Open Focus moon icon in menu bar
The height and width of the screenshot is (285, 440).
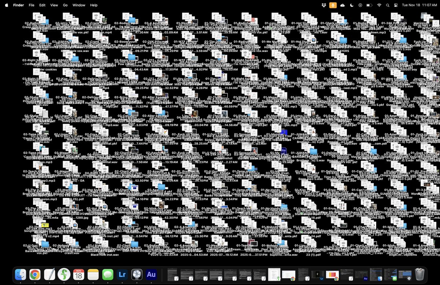point(352,5)
